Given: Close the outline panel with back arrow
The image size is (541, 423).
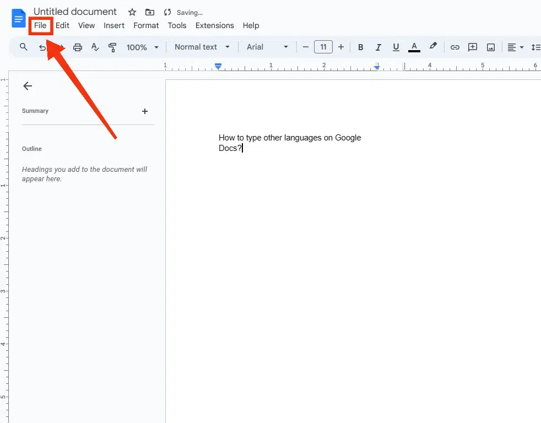Looking at the screenshot, I should [28, 86].
